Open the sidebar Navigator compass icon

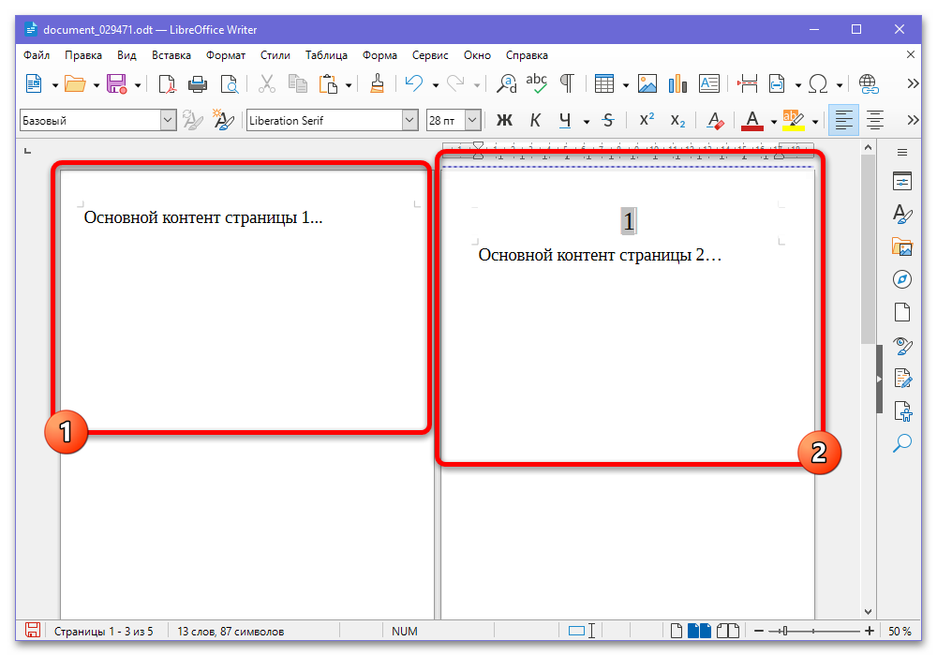click(901, 279)
